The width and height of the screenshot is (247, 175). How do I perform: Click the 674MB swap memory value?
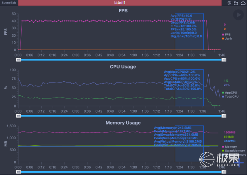229,136
